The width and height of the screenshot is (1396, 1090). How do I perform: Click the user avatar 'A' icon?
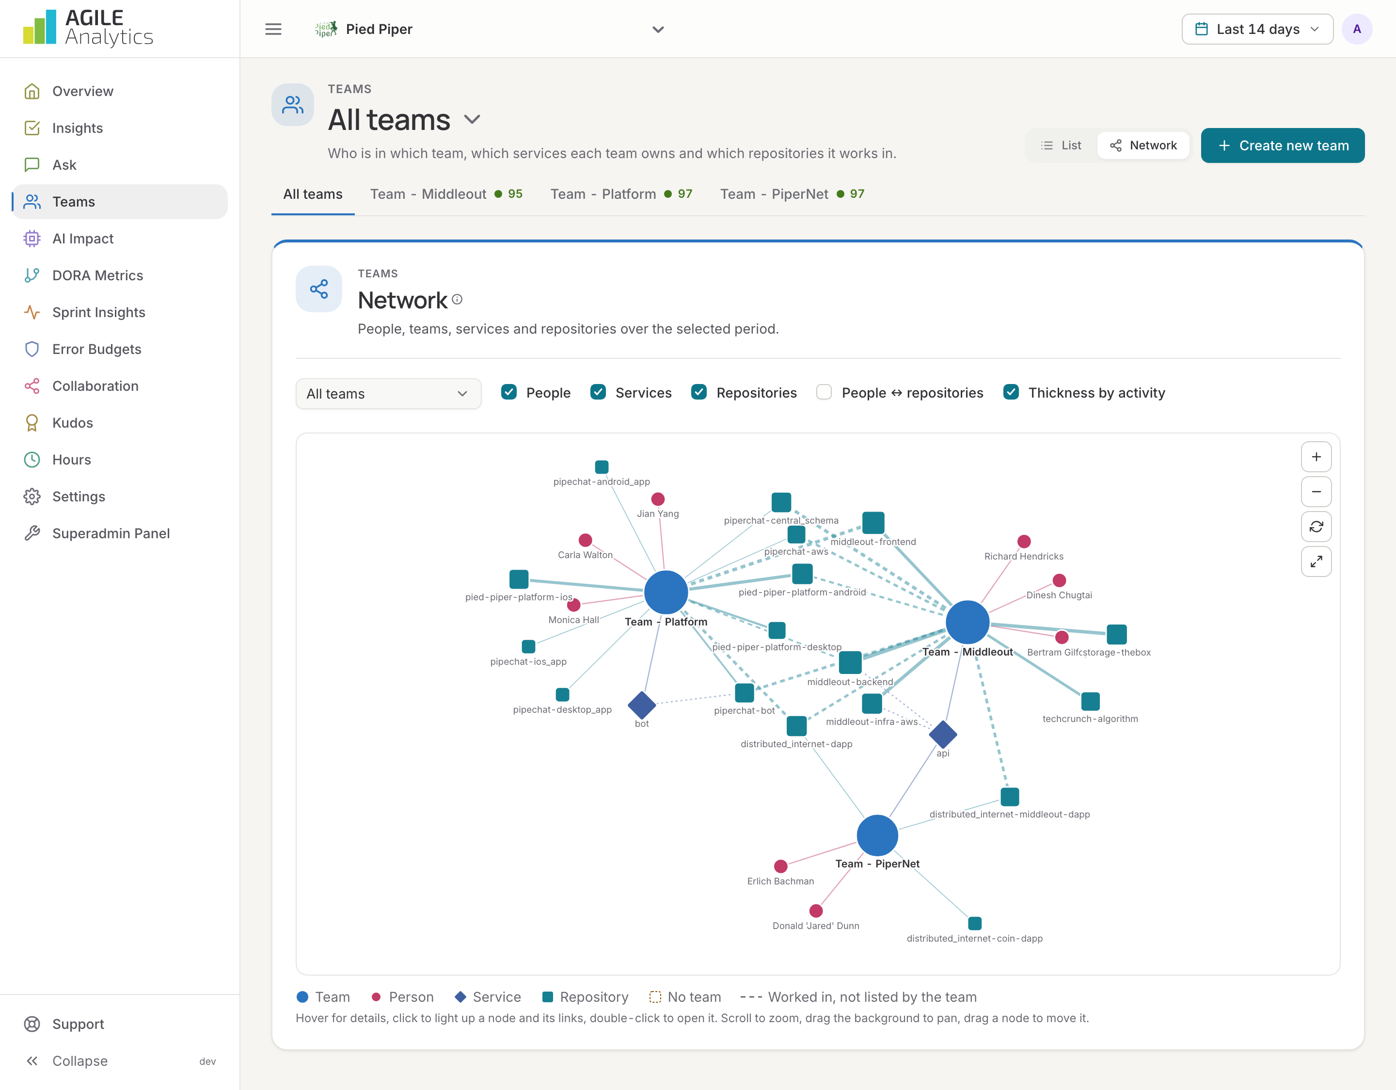1356,30
